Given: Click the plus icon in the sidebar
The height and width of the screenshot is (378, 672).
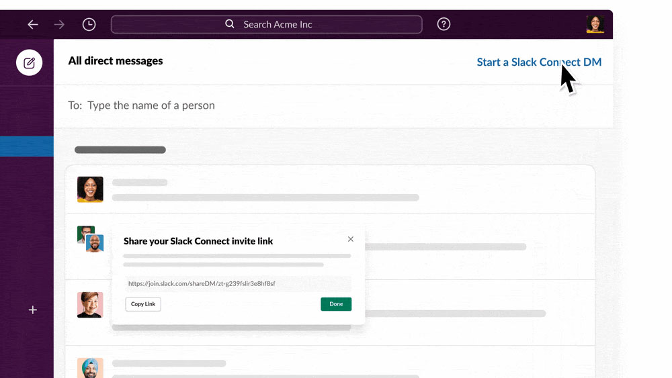Looking at the screenshot, I should (x=32, y=310).
